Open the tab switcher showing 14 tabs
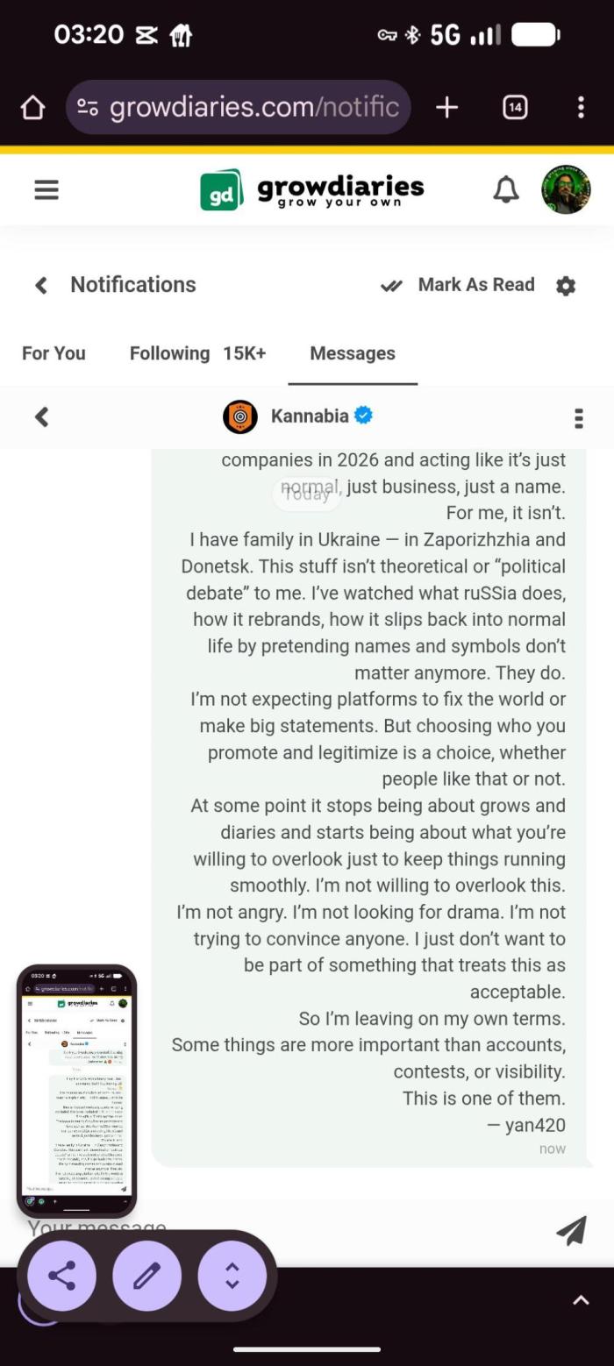Viewport: 614px width, 1366px height. 515,108
